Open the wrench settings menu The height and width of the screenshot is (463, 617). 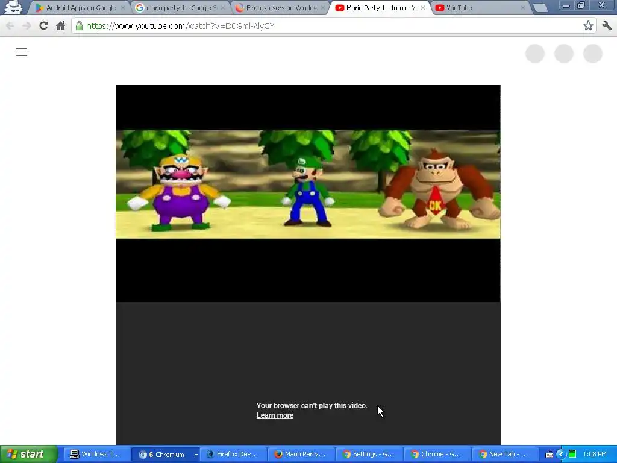click(x=606, y=26)
